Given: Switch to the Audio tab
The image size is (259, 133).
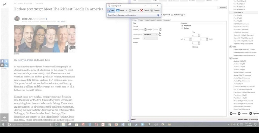Looking at the screenshot, I should coord(152,20).
